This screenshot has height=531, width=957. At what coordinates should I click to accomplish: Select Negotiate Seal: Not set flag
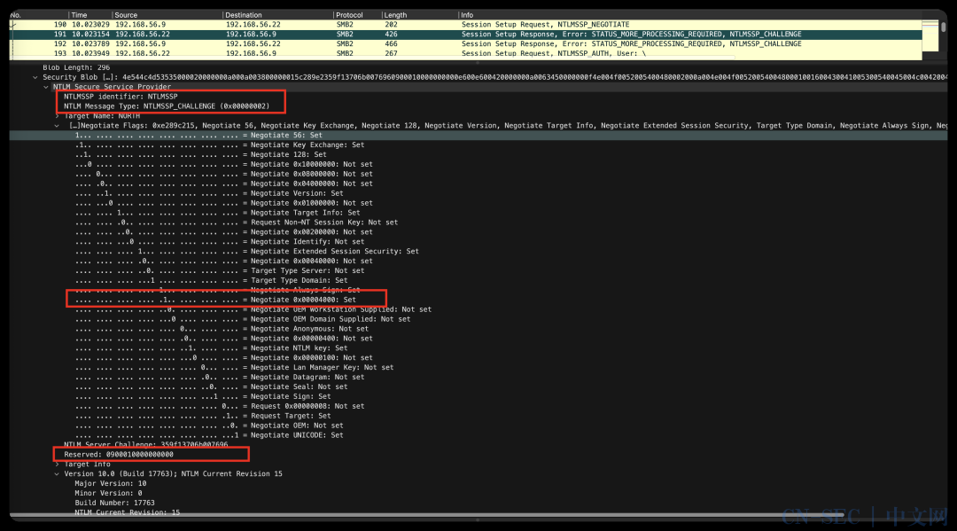(211, 387)
